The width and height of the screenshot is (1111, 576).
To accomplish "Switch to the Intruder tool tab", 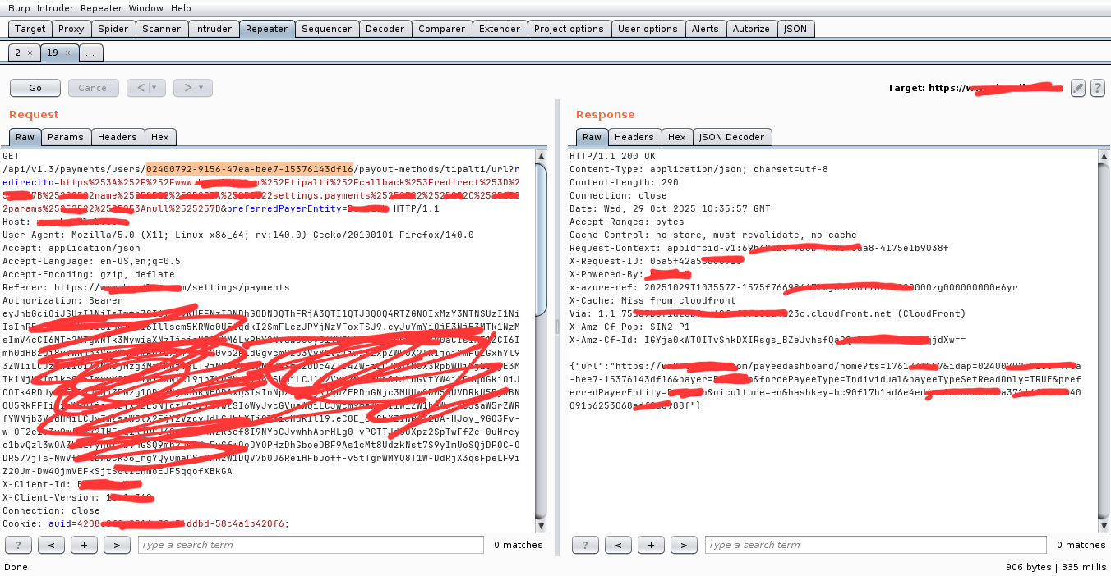I will tap(213, 29).
